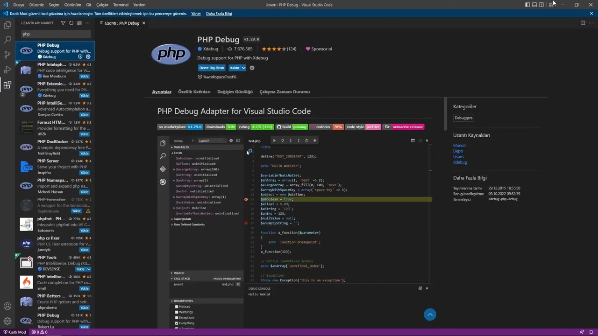Click the Devre Dışı Bırak button

[x=212, y=68]
